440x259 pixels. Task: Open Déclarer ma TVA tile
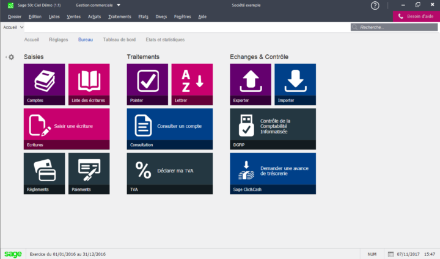170,174
